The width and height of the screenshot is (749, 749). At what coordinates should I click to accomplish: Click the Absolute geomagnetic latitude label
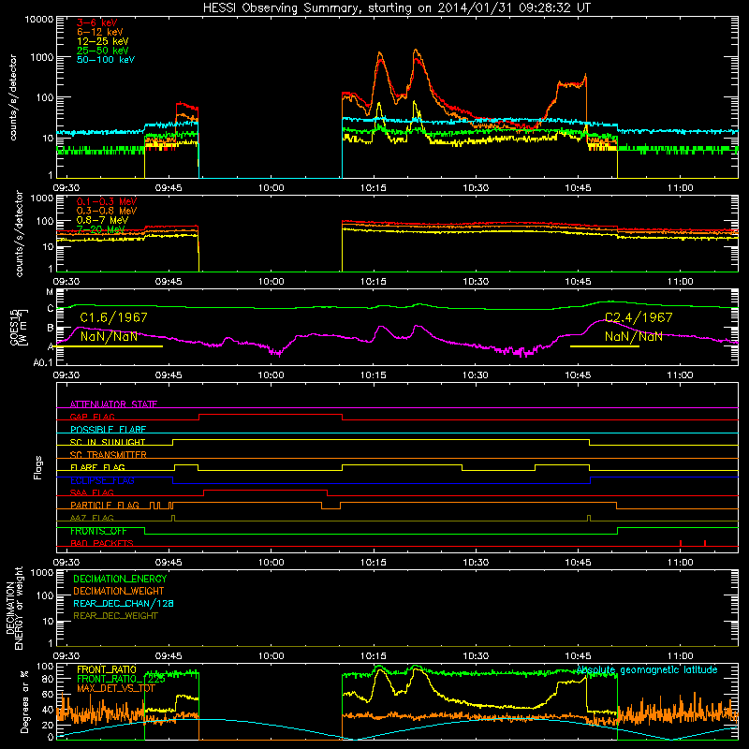pyautogui.click(x=647, y=669)
